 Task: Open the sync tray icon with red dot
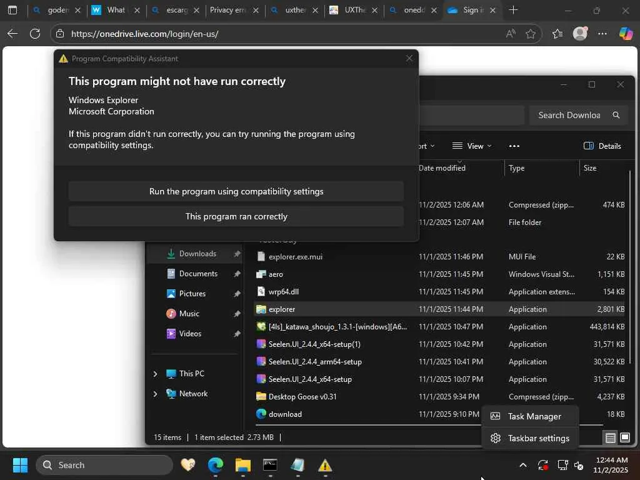[543, 465]
